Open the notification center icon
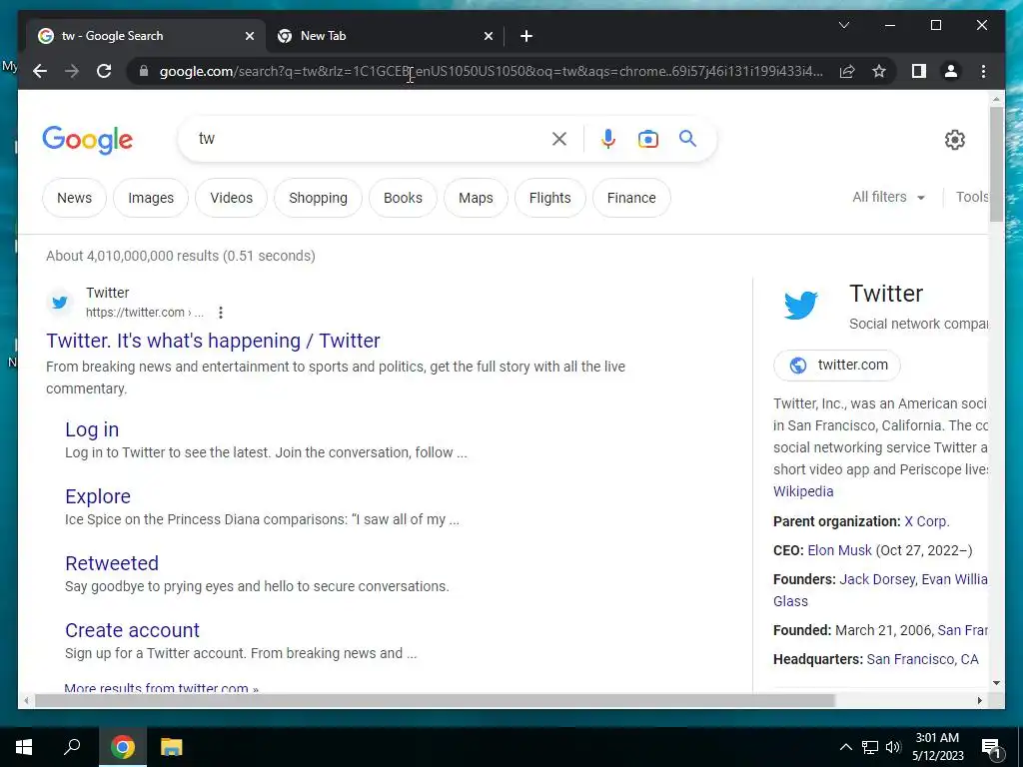 pos(991,748)
